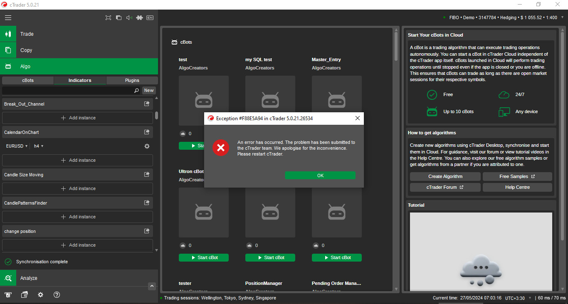The height and width of the screenshot is (304, 568).
Task: Click cloud count icon under Ultron cBot
Action: [183, 245]
